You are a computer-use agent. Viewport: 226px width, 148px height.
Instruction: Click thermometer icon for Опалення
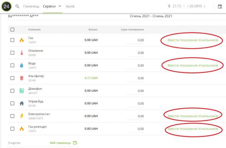[22, 53]
